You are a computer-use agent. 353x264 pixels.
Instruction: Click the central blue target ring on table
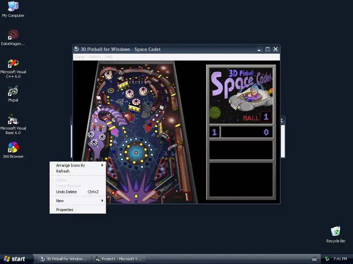click(x=136, y=152)
